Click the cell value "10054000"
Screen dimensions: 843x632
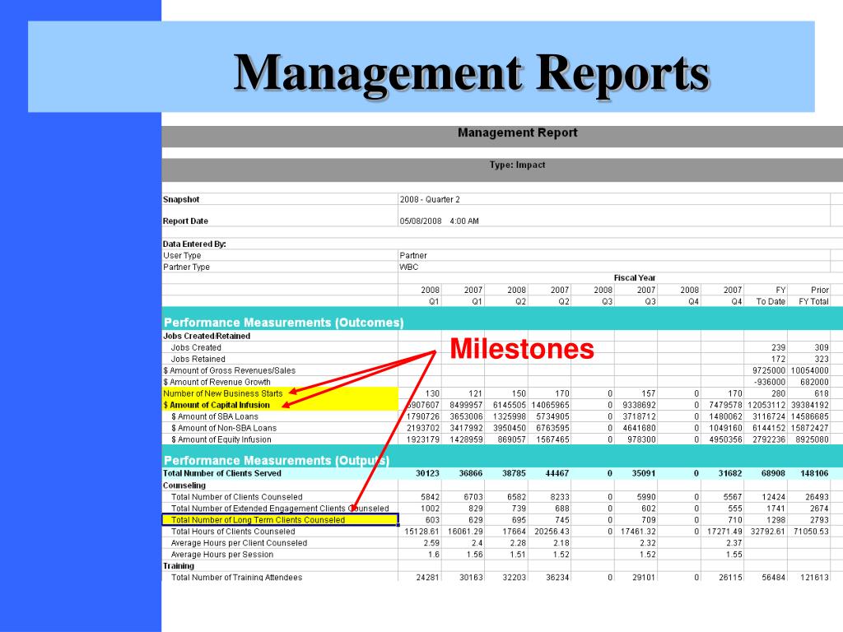point(810,371)
